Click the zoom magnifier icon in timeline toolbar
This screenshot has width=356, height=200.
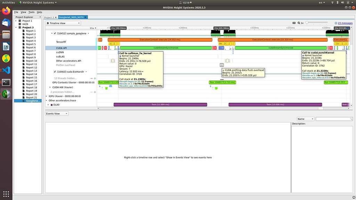(299, 23)
